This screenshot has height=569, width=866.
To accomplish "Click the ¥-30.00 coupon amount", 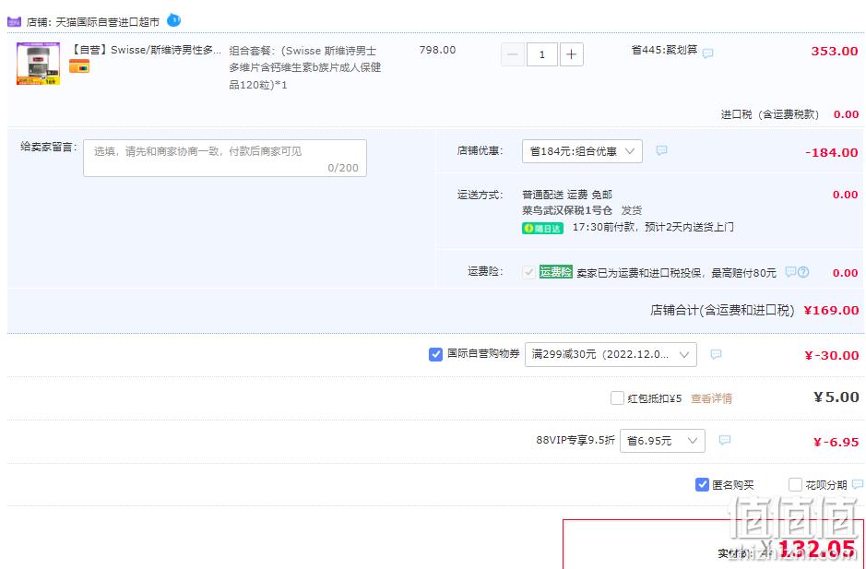I will tap(832, 355).
